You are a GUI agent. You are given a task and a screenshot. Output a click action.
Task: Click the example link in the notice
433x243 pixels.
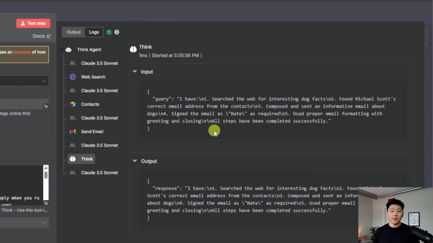pyautogui.click(x=22, y=52)
